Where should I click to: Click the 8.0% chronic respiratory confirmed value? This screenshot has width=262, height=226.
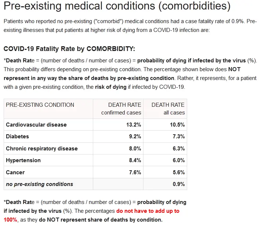tap(135, 148)
